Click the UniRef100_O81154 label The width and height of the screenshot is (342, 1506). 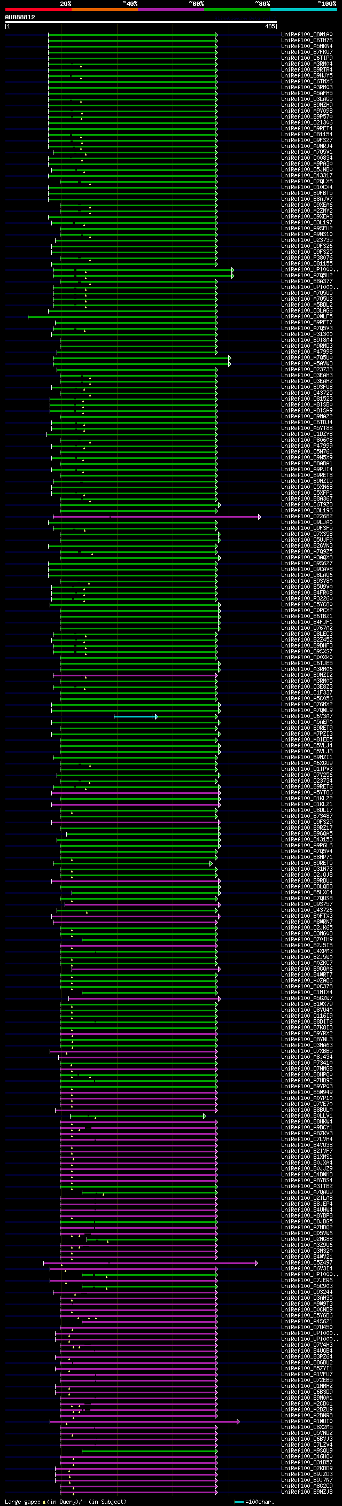click(x=307, y=135)
